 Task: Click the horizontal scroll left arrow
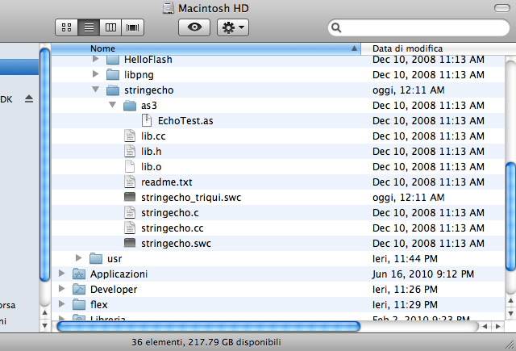(485, 326)
